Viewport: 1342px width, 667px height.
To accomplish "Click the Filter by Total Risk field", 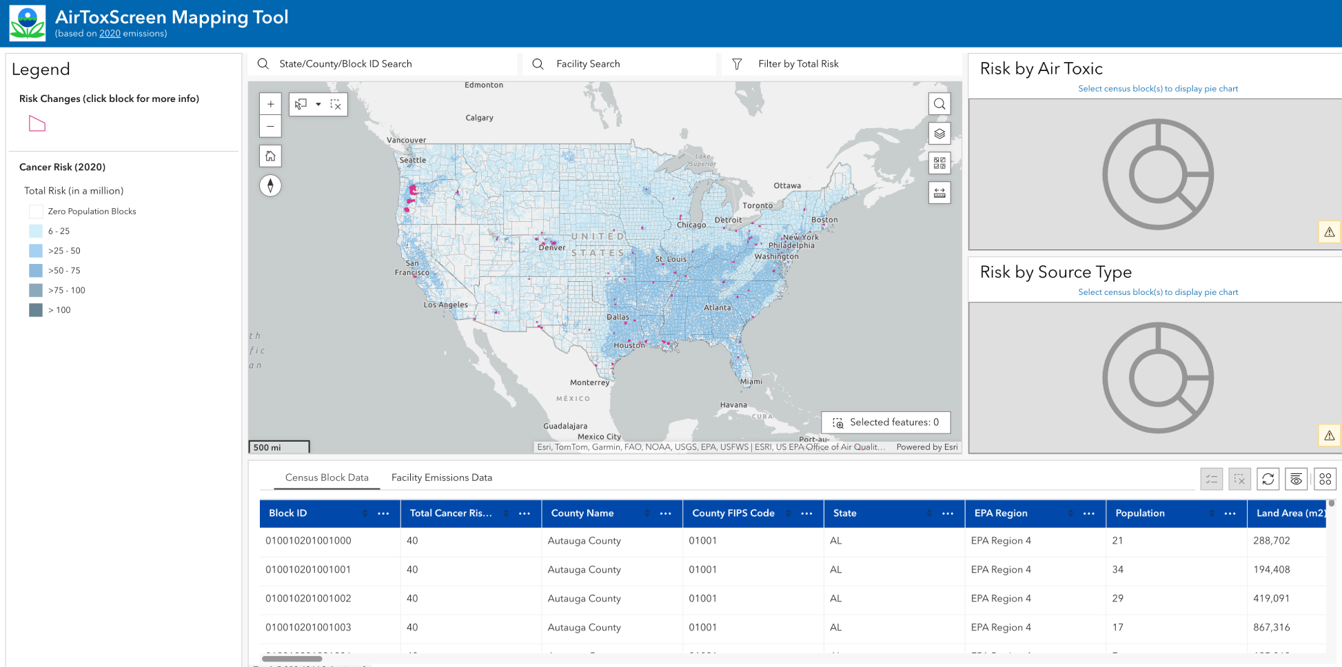I will point(842,64).
